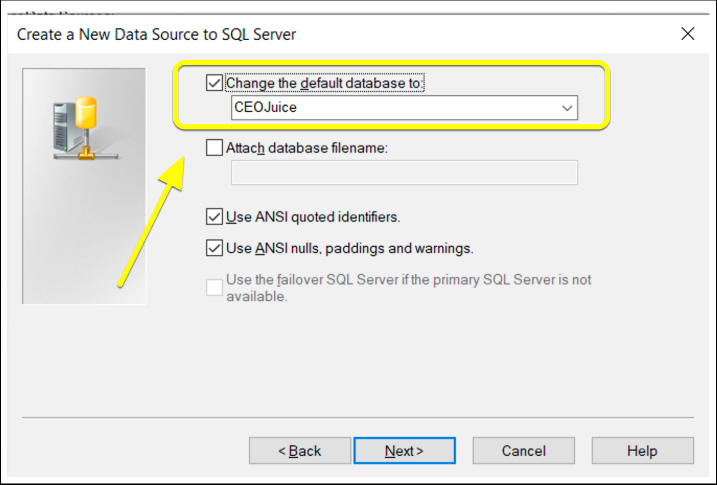Toggle 'Use ANSI nulls, paddings and warnings'
This screenshot has width=717, height=485.
(x=214, y=248)
